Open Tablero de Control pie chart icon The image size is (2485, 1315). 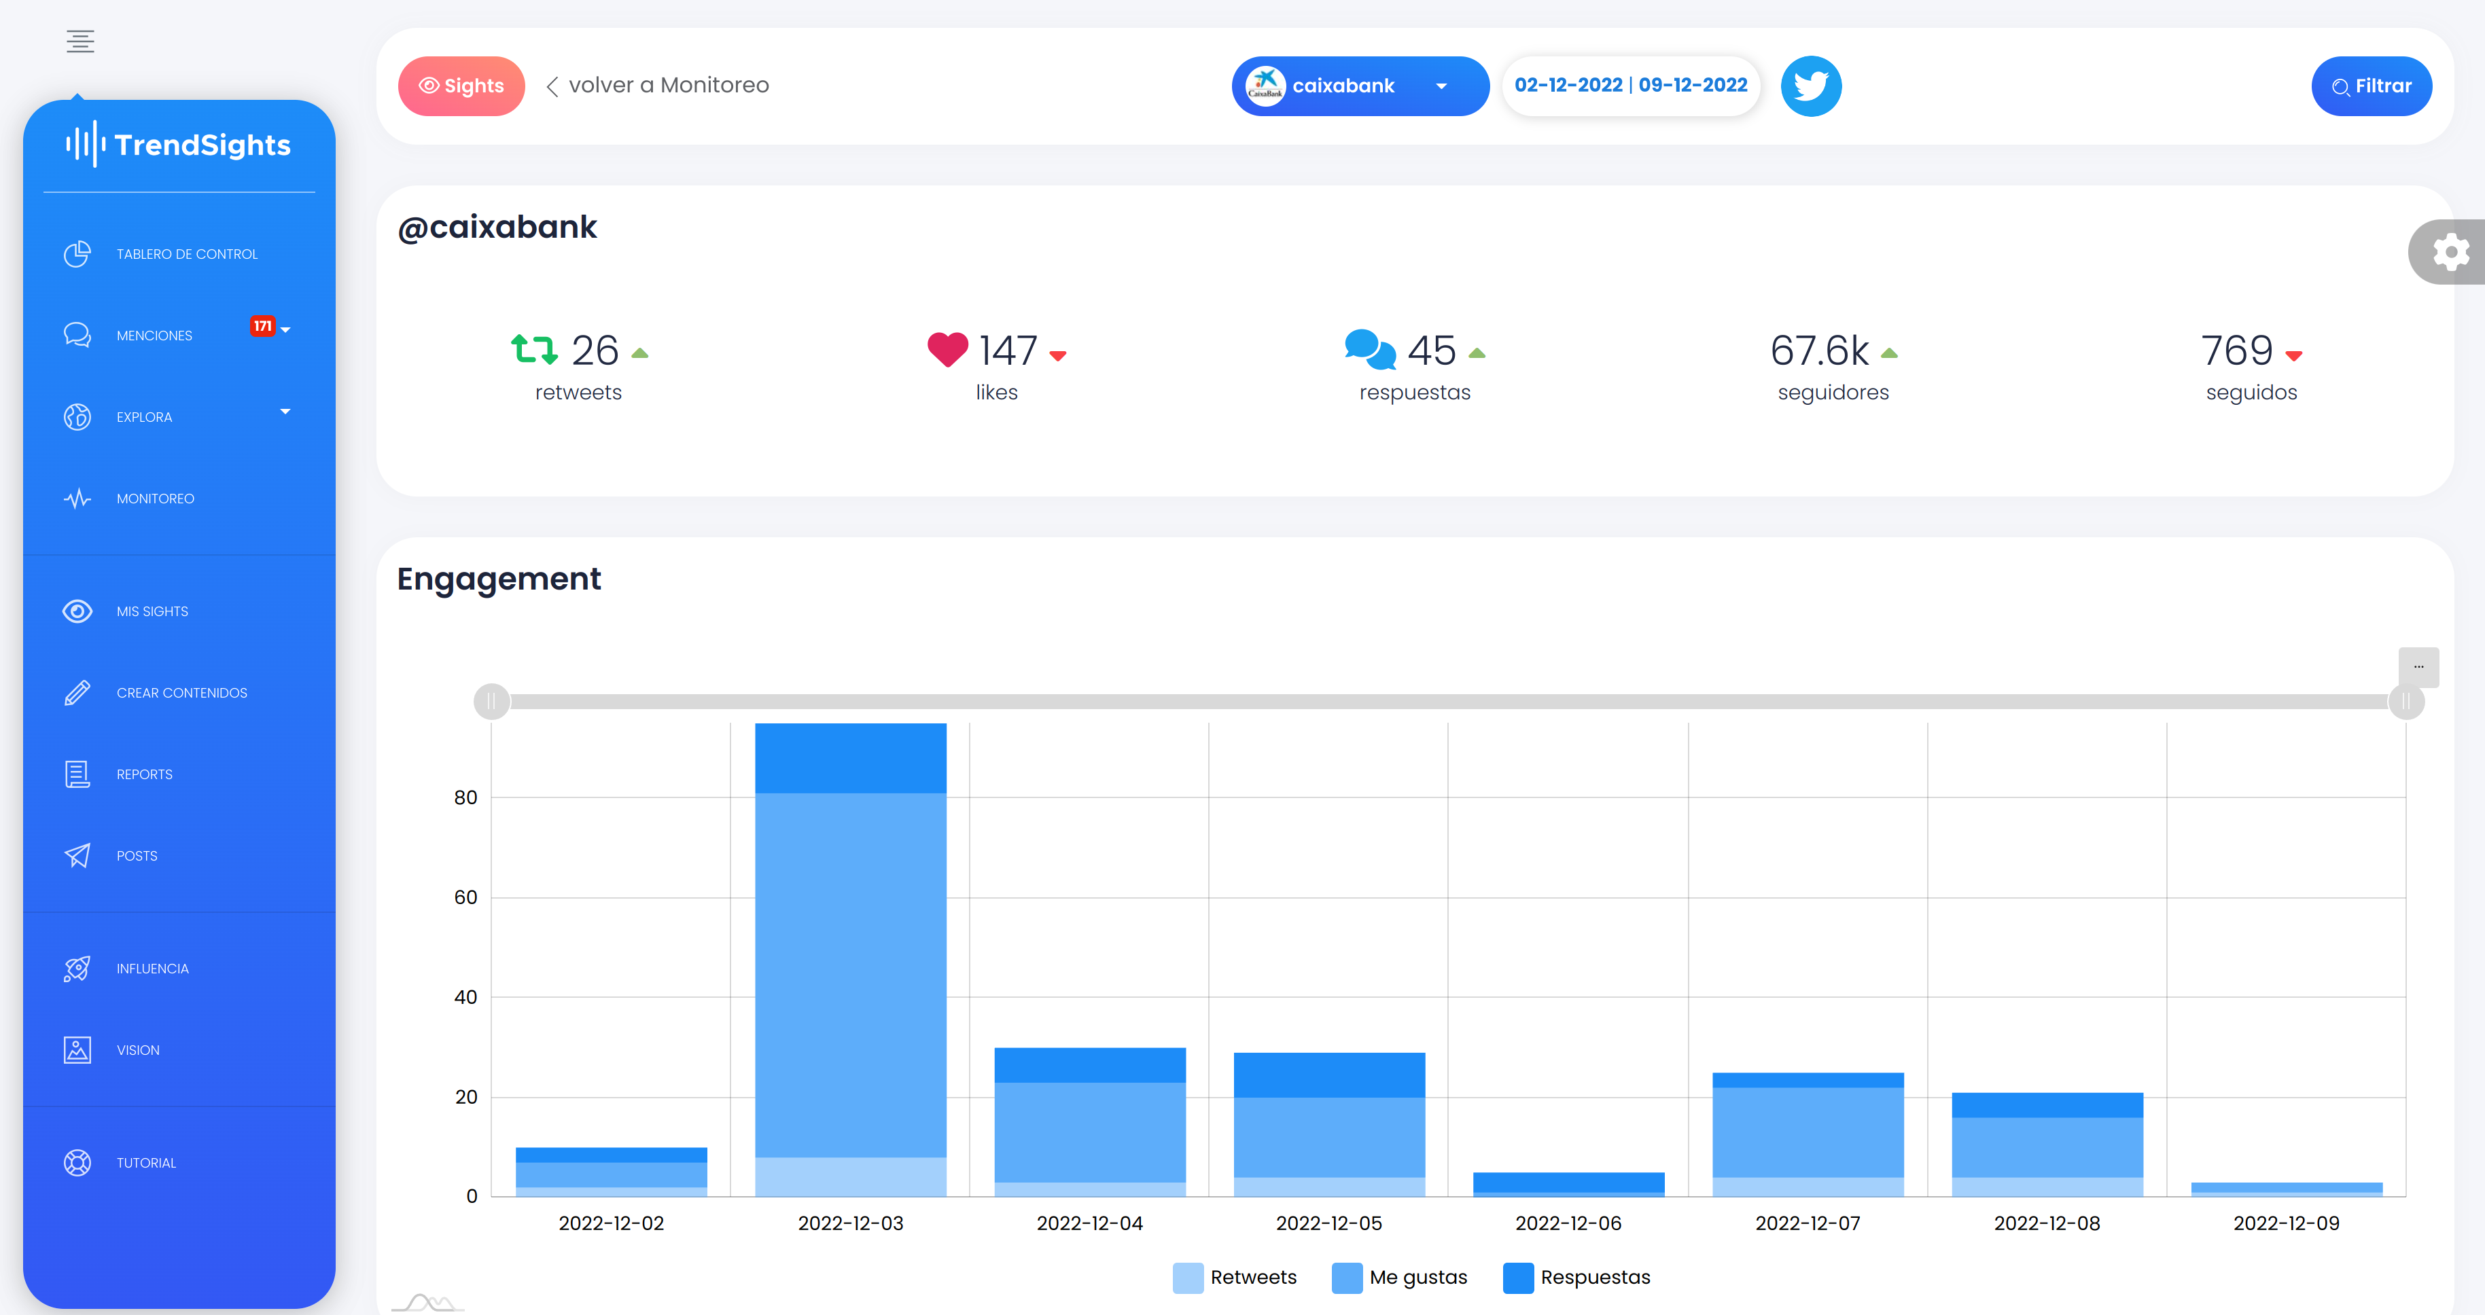tap(77, 253)
